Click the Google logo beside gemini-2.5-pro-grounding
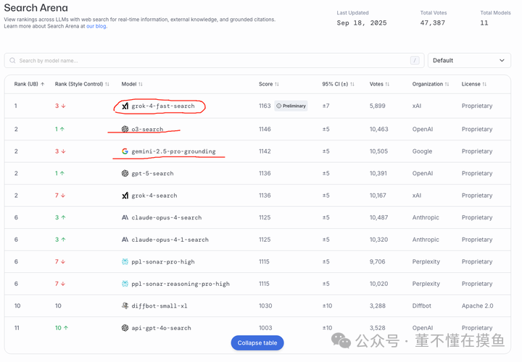522x362 pixels. pos(125,151)
